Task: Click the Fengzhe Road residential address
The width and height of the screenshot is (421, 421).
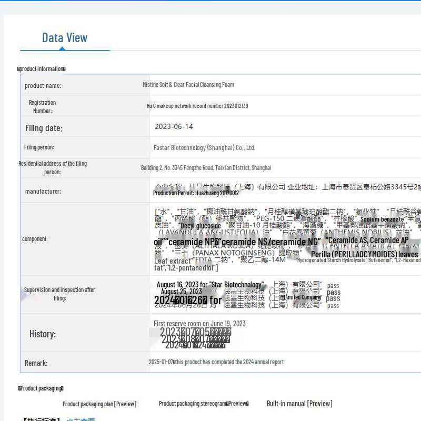Action: pyautogui.click(x=206, y=168)
